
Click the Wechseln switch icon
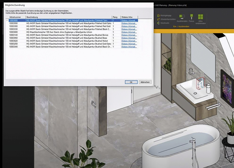(x=158, y=23)
